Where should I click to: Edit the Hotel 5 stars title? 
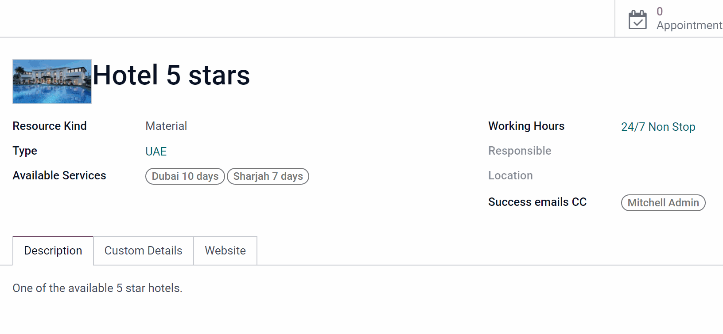click(x=171, y=75)
